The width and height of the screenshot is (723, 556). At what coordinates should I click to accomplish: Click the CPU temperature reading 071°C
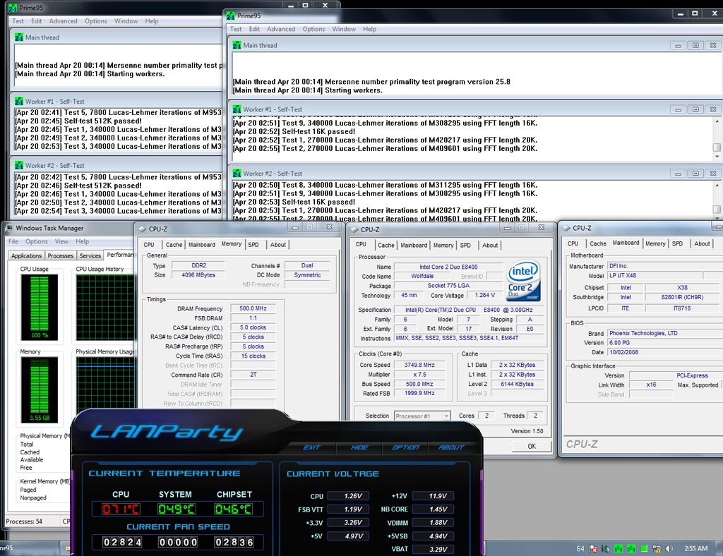pos(121,509)
